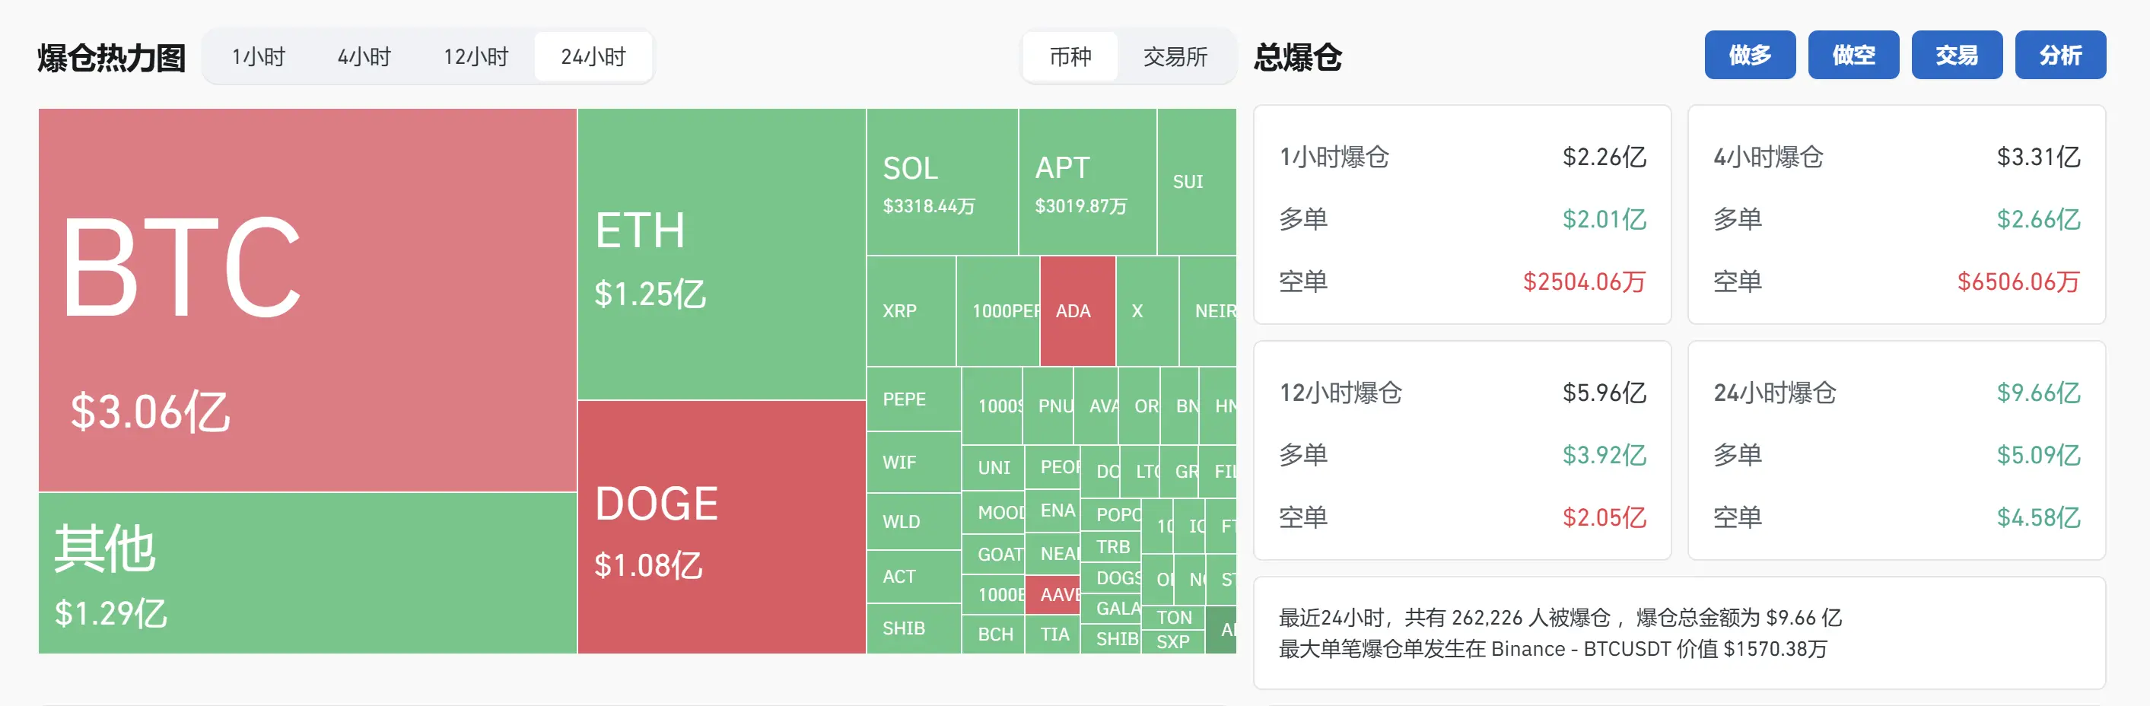Image resolution: width=2150 pixels, height=706 pixels.
Task: Click the red DOGE heatmap tile
Action: (721, 526)
